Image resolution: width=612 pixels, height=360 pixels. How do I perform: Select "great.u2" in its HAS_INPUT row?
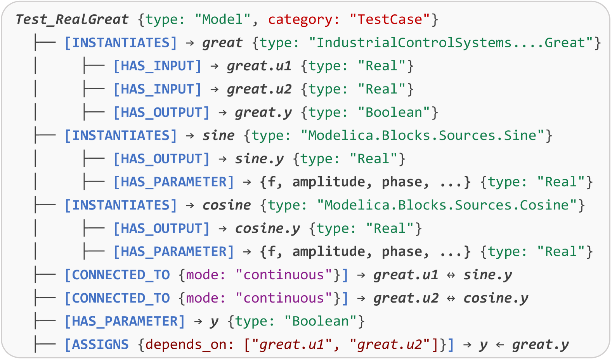[259, 89]
